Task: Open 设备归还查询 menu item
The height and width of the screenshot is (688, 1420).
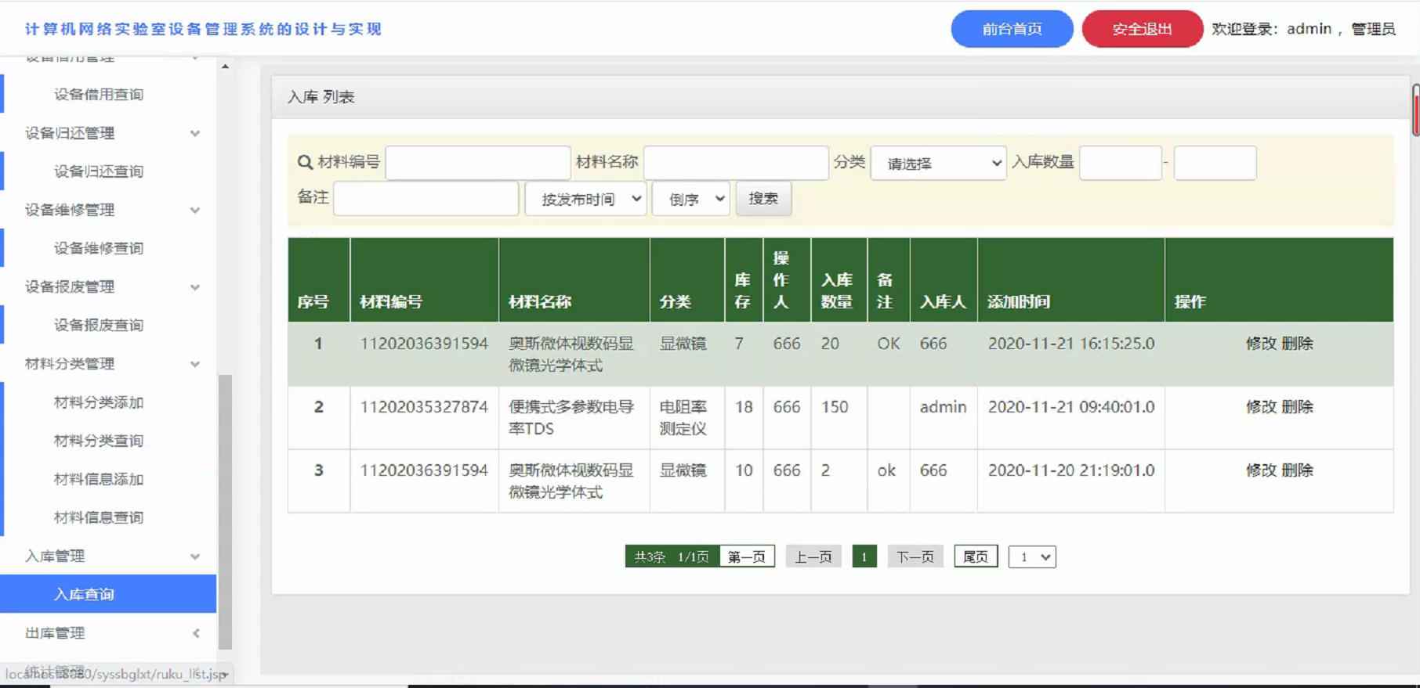Action: tap(99, 171)
